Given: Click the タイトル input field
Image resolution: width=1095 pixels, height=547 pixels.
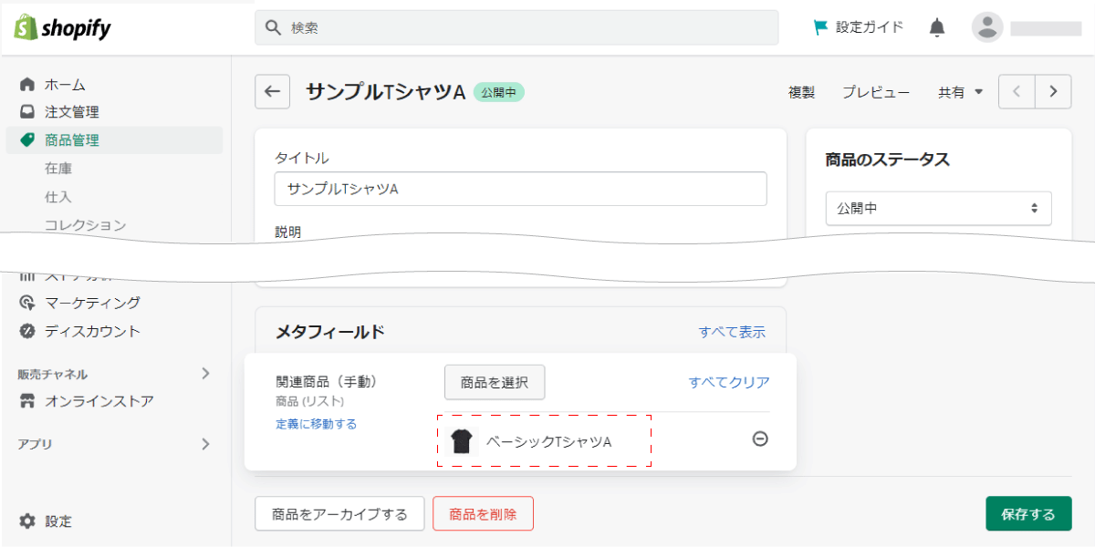Looking at the screenshot, I should 520,189.
